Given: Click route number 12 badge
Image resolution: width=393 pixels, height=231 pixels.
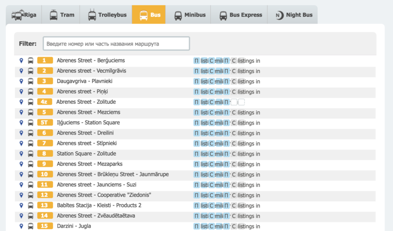Looking at the screenshot, I should click(x=45, y=195).
